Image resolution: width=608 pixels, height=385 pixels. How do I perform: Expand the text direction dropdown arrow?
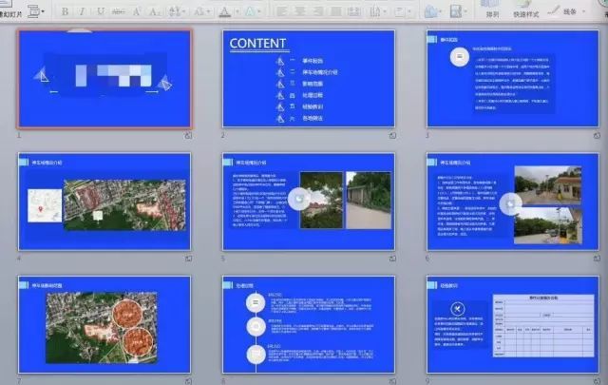(x=408, y=12)
